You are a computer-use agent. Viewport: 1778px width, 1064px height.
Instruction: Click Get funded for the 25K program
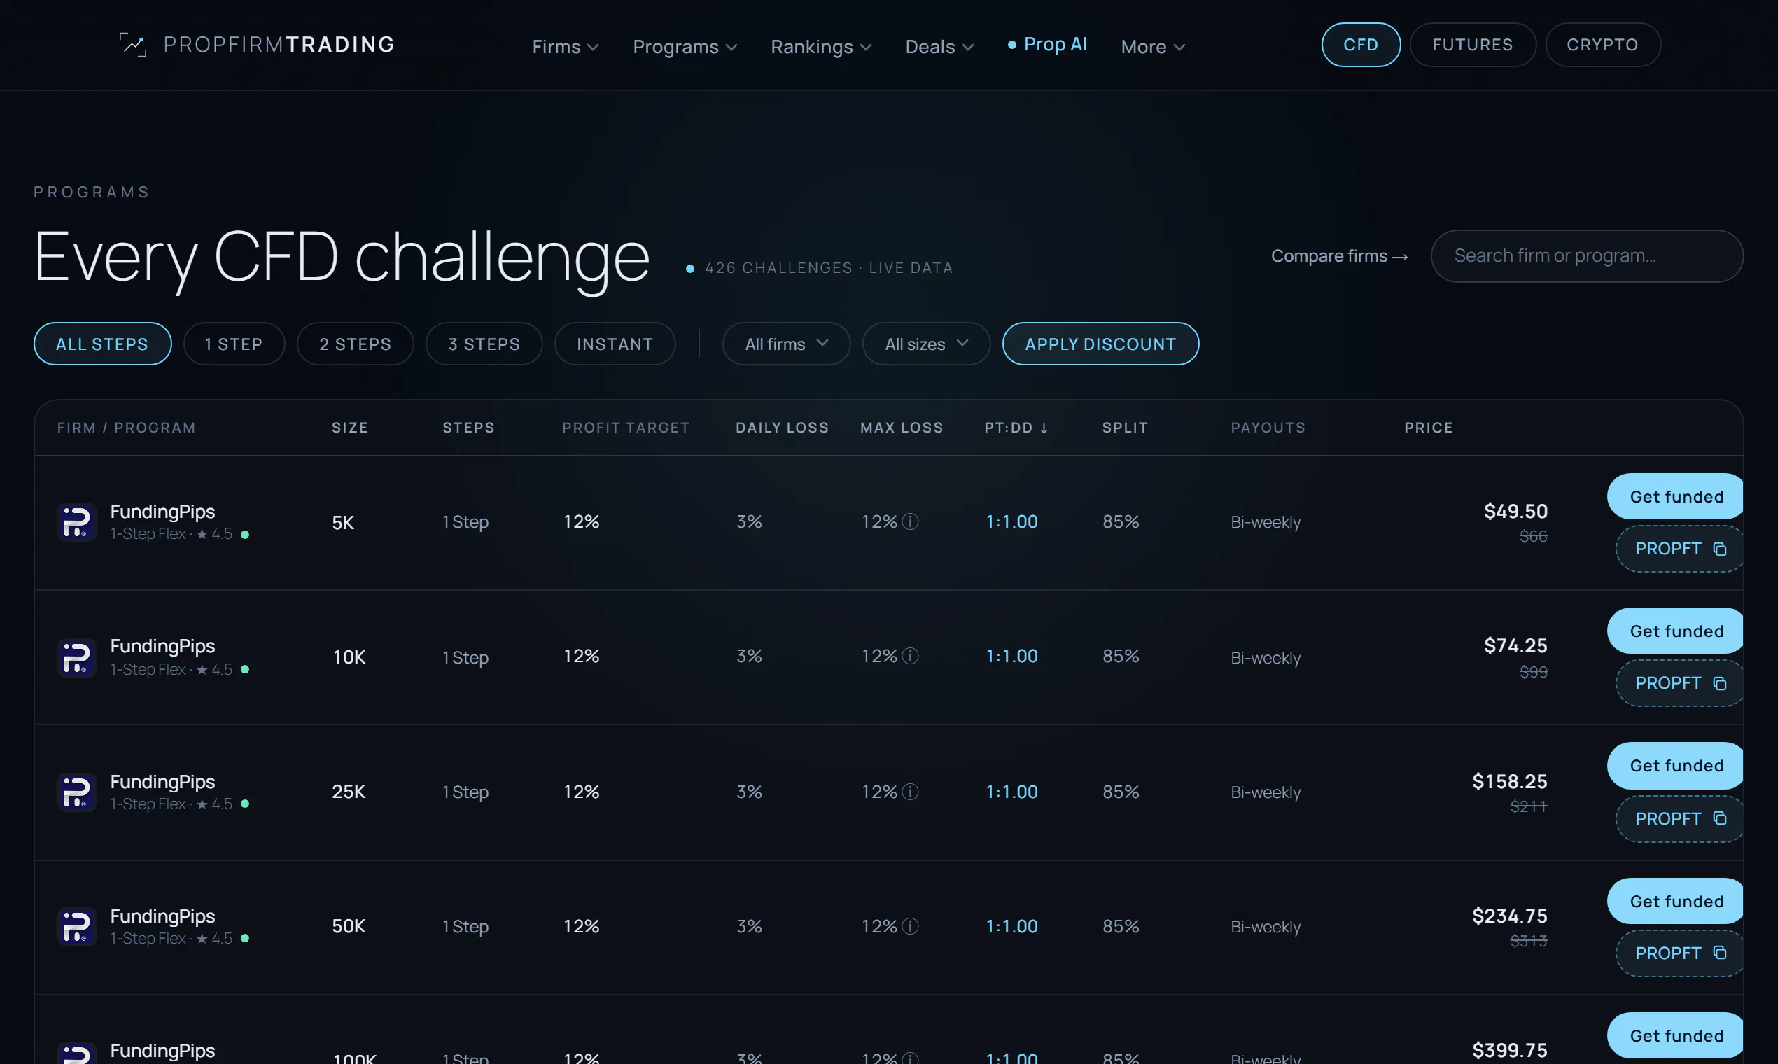tap(1676, 766)
